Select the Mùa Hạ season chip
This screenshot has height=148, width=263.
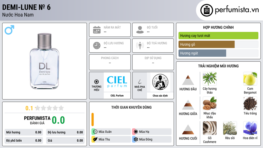pyautogui.click(x=152, y=132)
